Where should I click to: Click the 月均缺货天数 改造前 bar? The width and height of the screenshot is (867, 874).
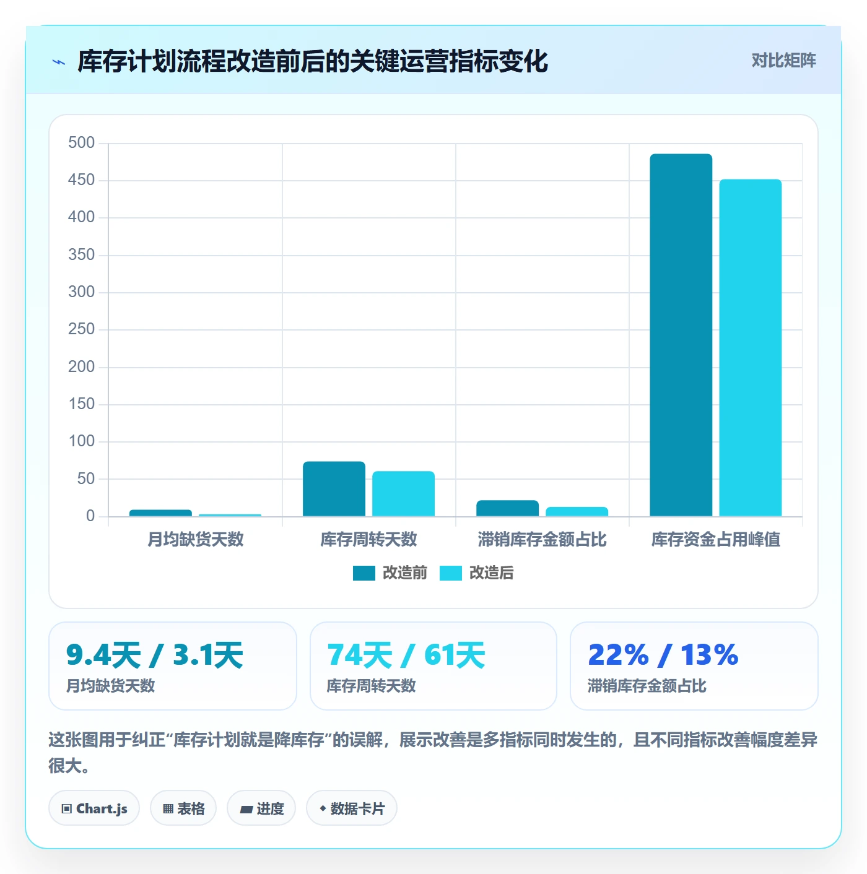(x=161, y=513)
